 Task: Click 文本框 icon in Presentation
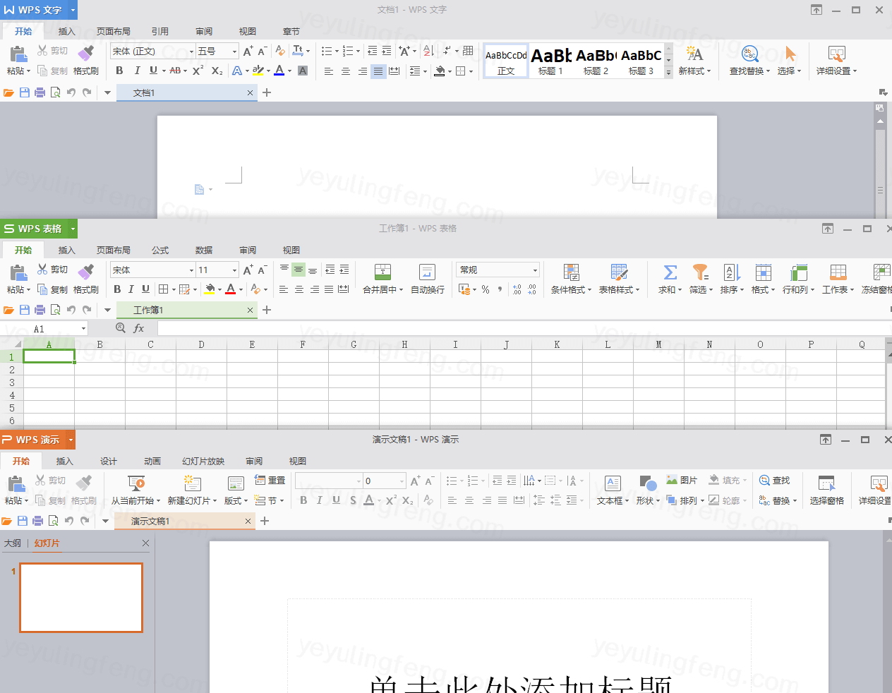click(x=613, y=483)
